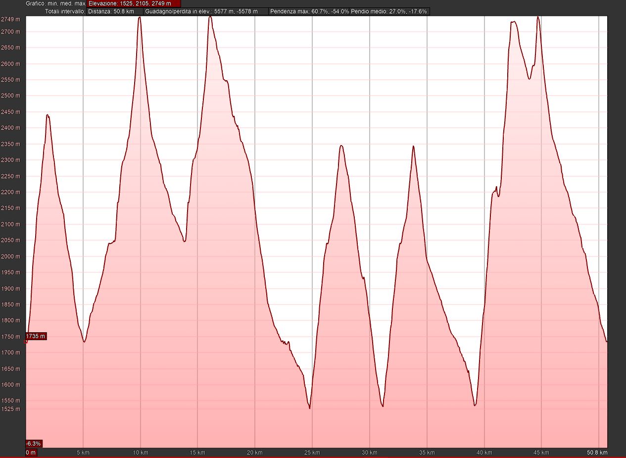Image resolution: width=626 pixels, height=458 pixels.
Task: Click the first peak near 2 km
Action: (x=48, y=115)
